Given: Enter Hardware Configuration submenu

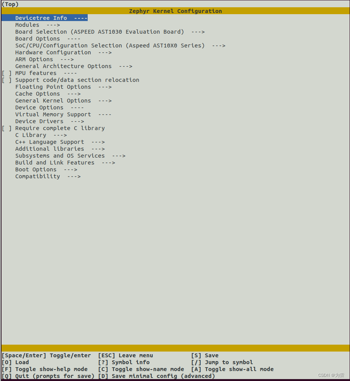Looking at the screenshot, I should coord(63,52).
